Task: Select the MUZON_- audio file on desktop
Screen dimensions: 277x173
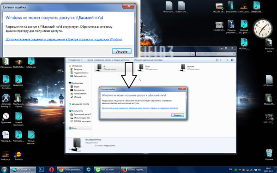Action: [244, 44]
